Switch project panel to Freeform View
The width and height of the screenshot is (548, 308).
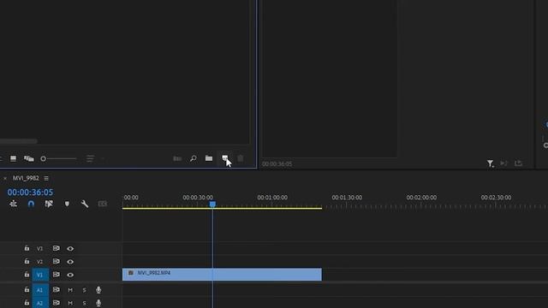click(29, 158)
